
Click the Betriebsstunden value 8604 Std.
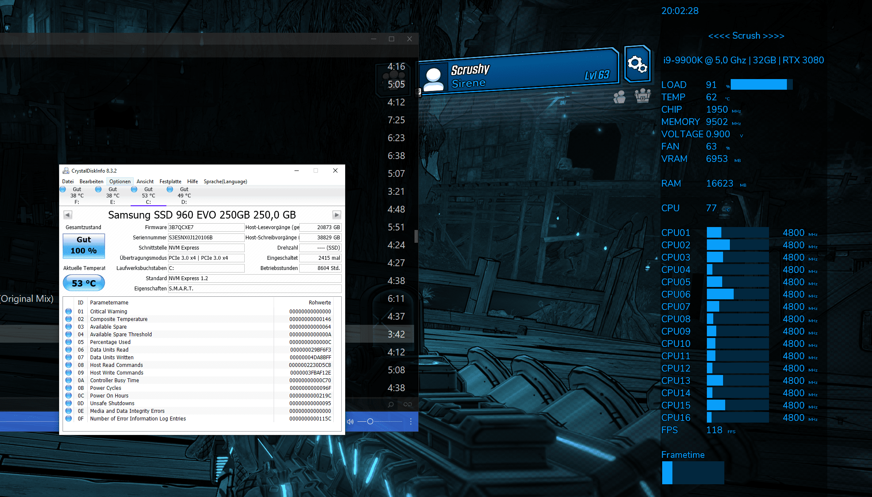(320, 268)
